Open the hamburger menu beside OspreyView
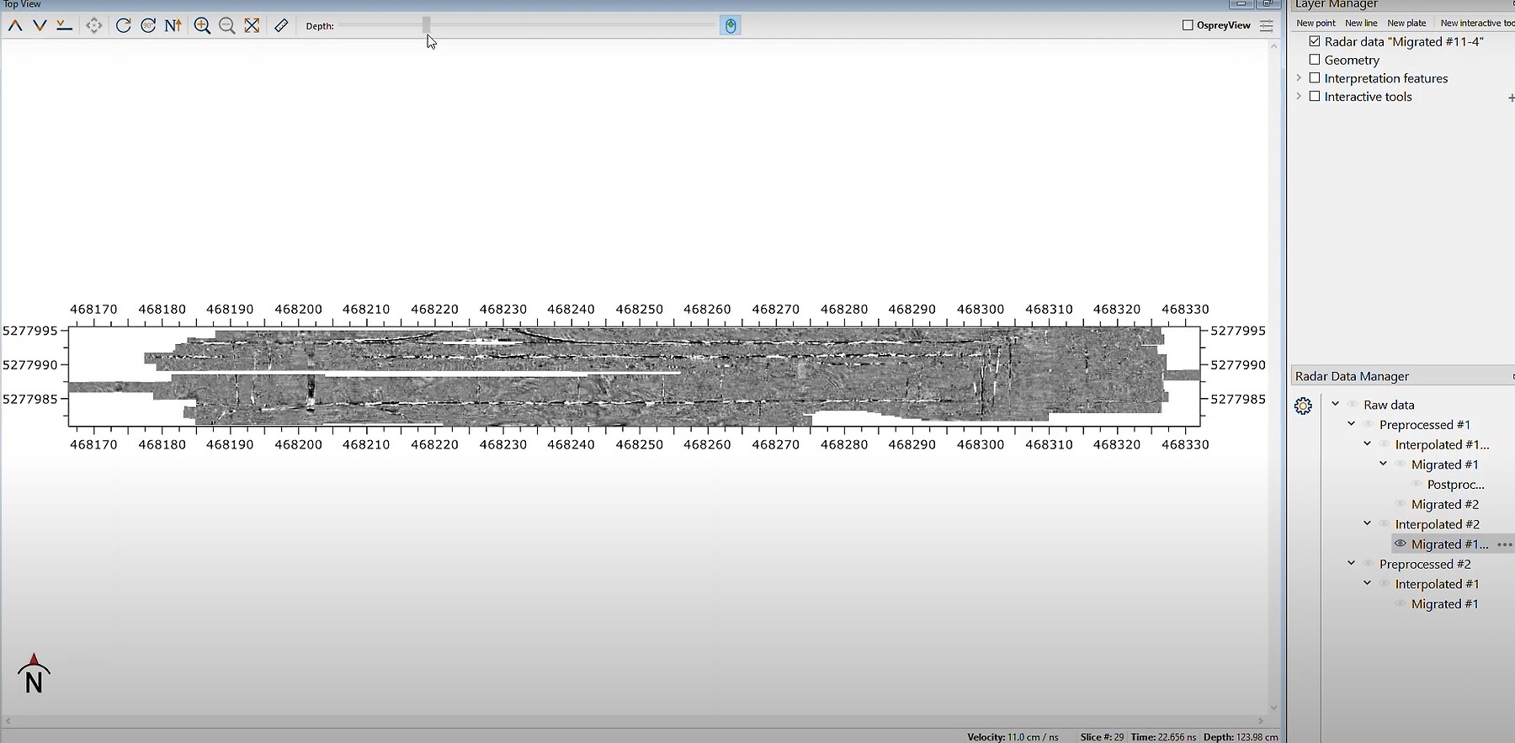 [x=1266, y=25]
